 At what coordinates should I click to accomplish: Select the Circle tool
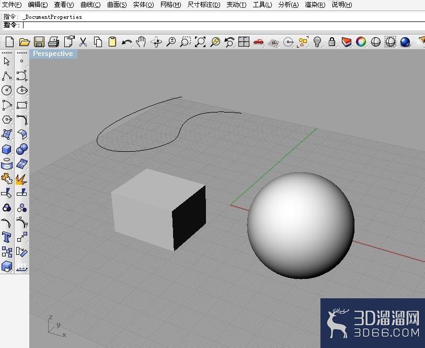(x=7, y=91)
